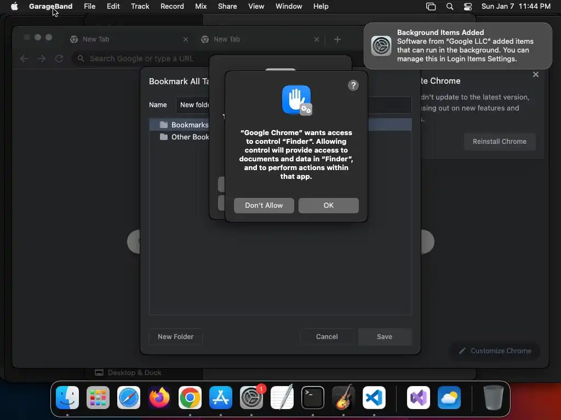Click the Reinstall Chrome button
This screenshot has height=420, width=561.
coord(500,142)
